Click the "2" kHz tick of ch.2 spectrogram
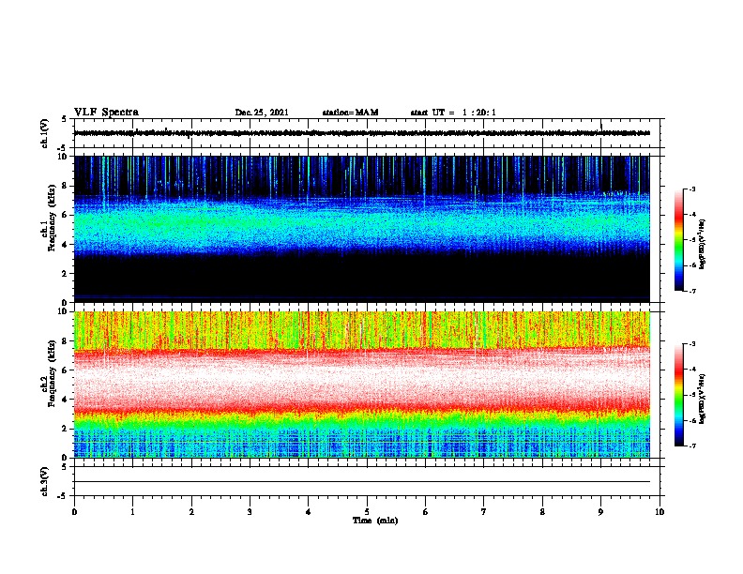Viewport: 743px width, 574px height. point(66,429)
